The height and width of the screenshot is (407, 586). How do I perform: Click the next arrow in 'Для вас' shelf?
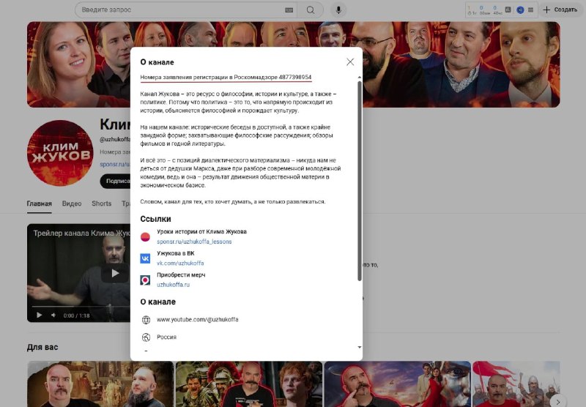[557, 402]
